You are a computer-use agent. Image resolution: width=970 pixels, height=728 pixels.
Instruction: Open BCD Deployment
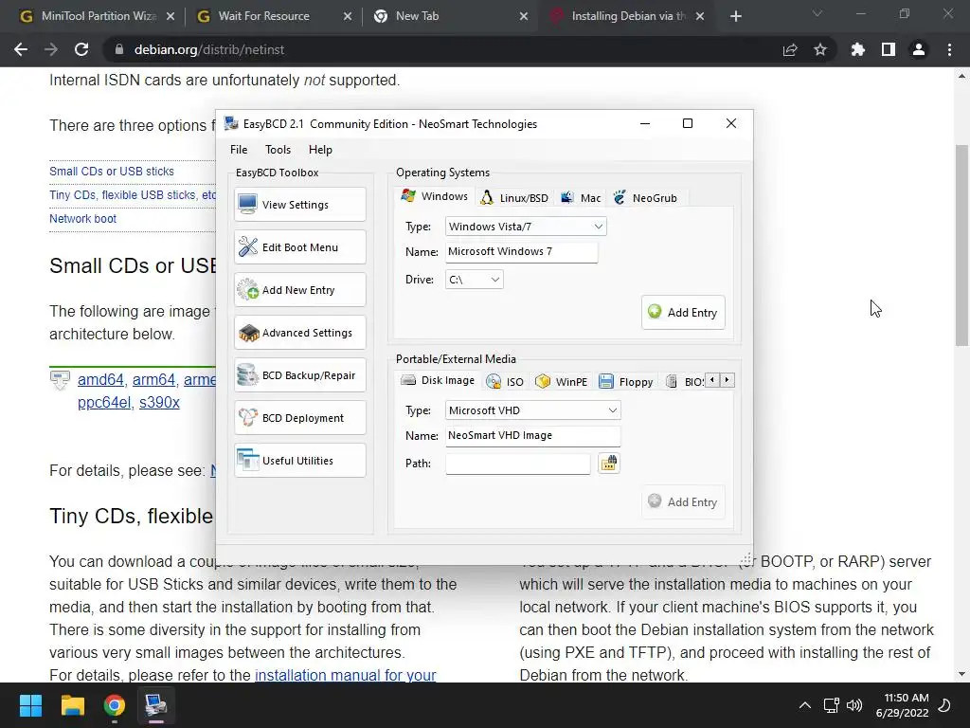[x=300, y=418]
